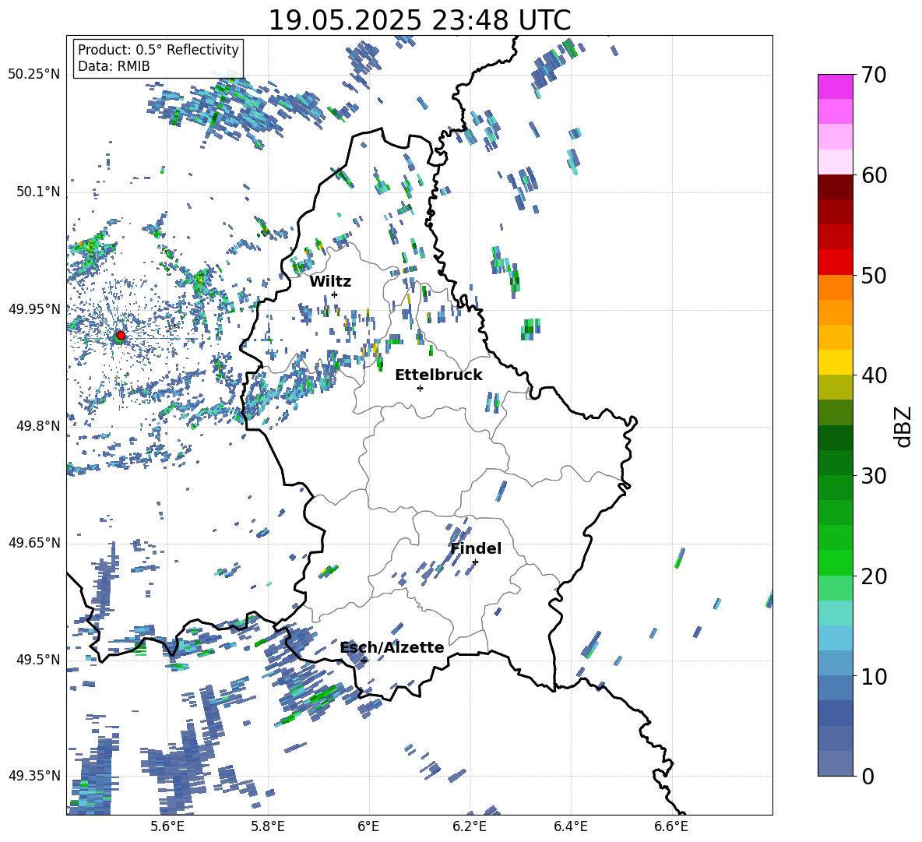Click the dBZ colorbar axis label
Screen dimensions: 922x842
click(904, 426)
